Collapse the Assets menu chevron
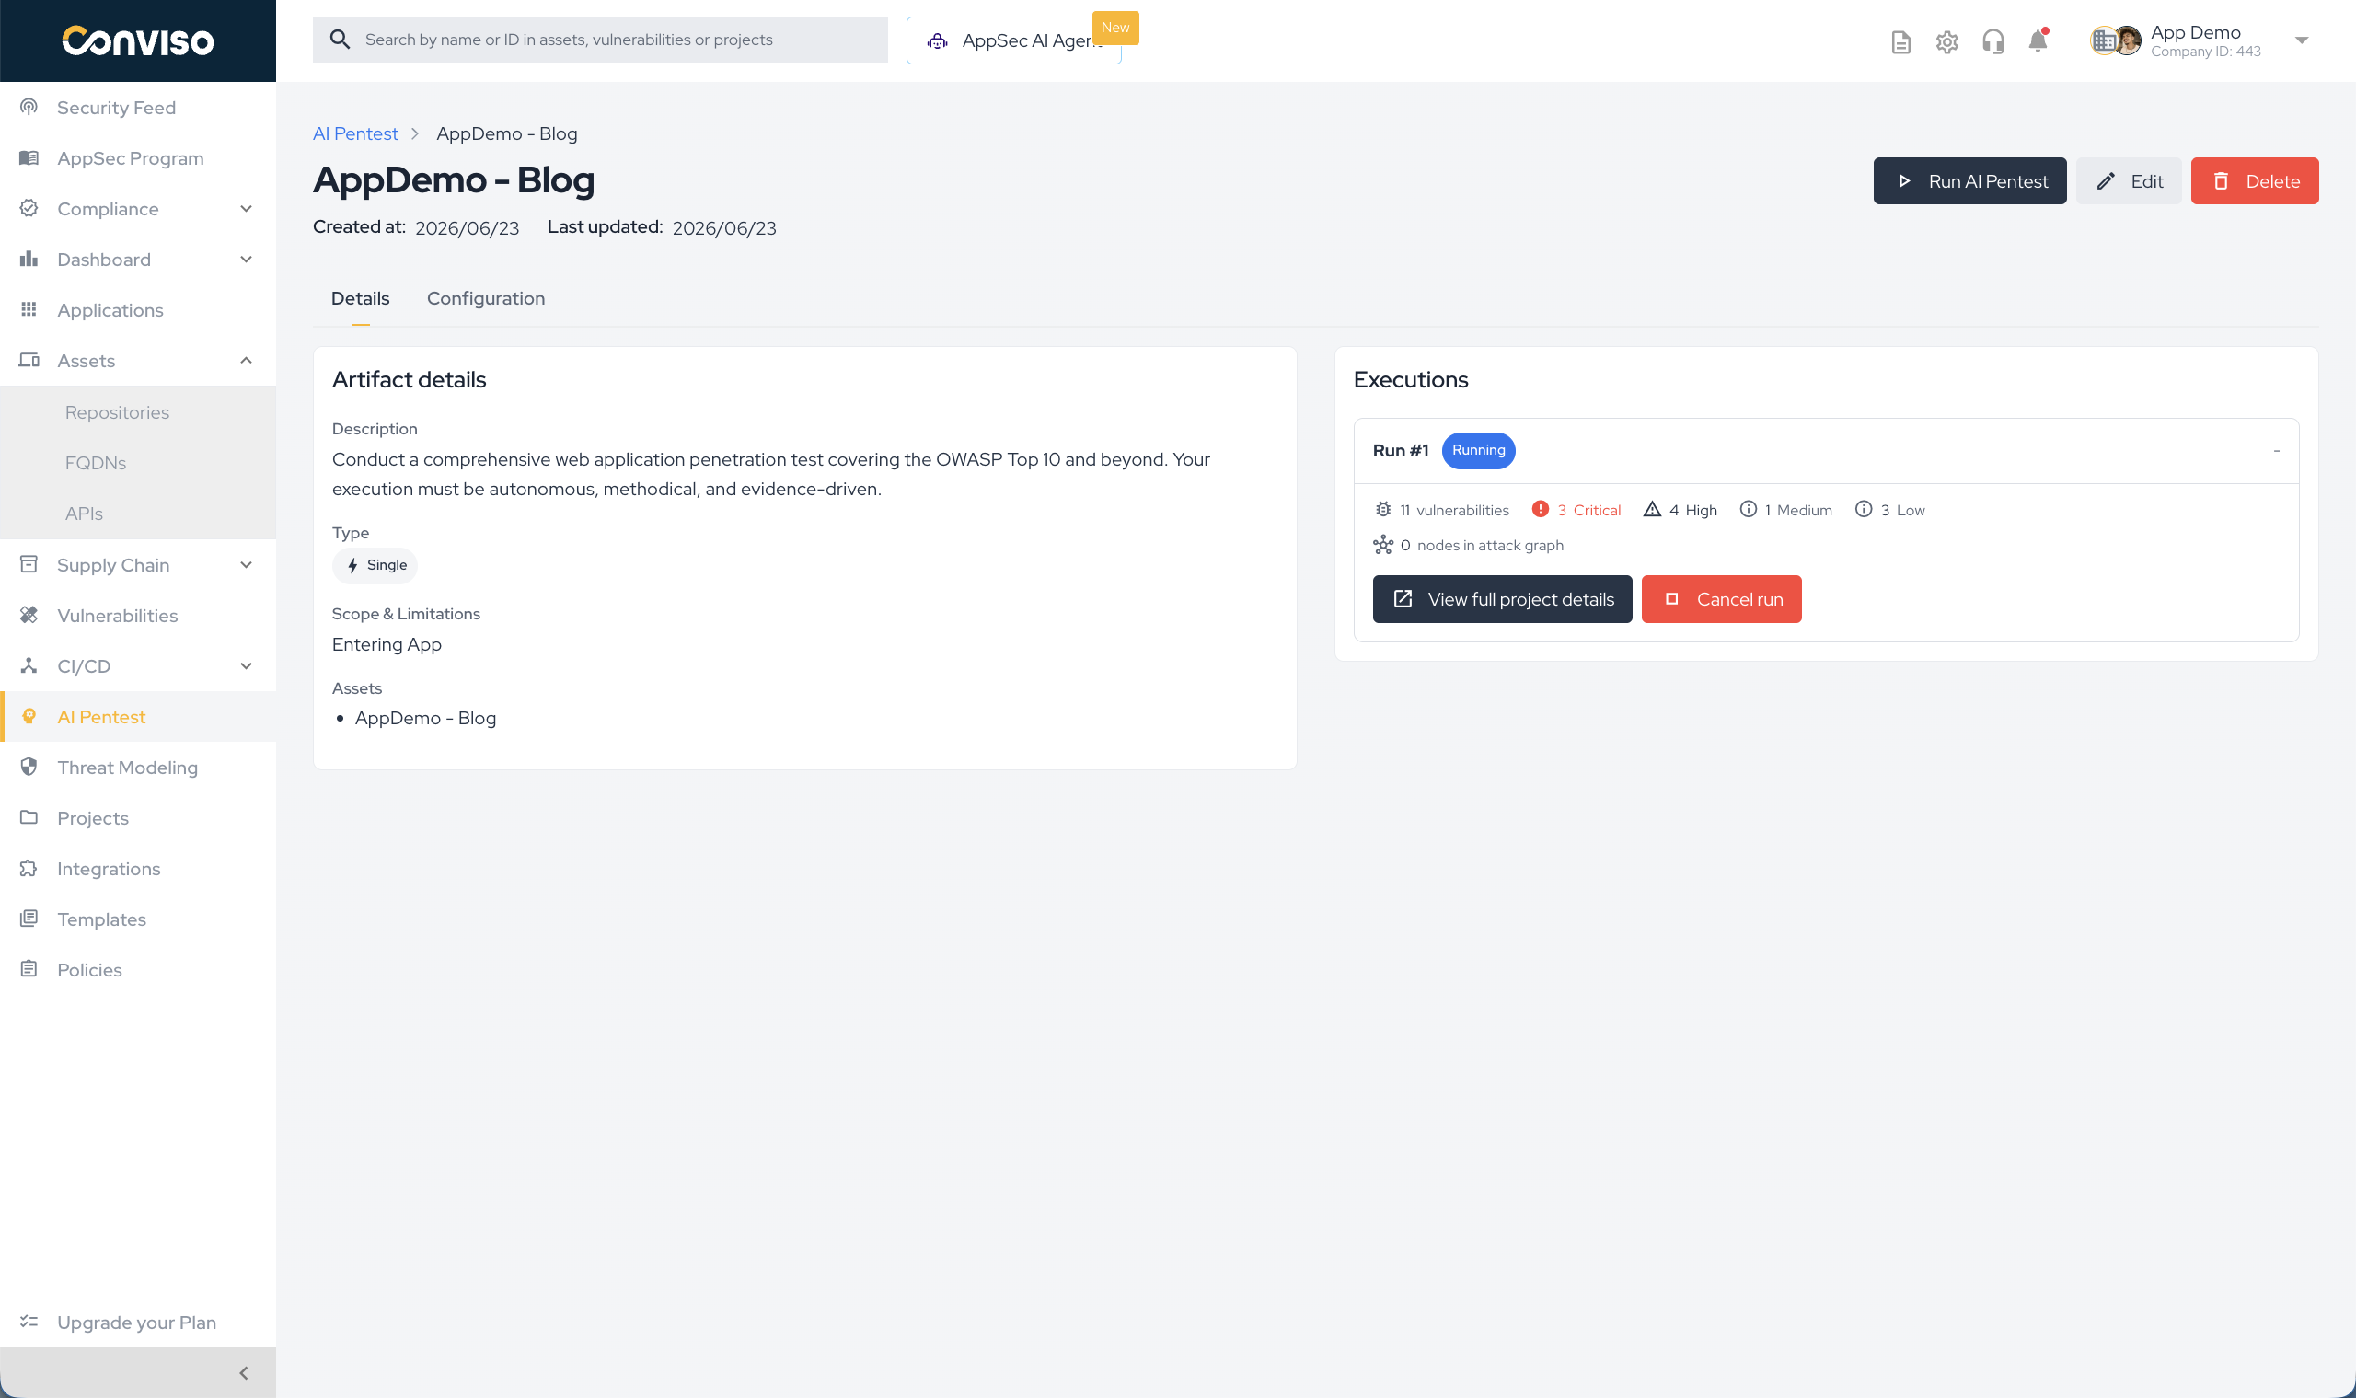2356x1398 pixels. coord(246,361)
